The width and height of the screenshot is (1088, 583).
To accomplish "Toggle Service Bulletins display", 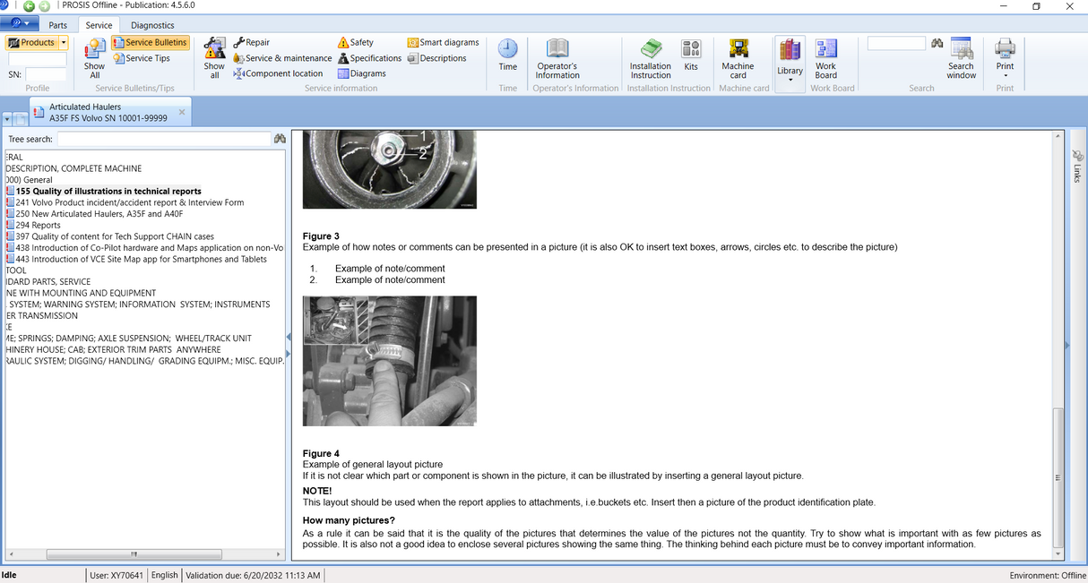I will 150,41.
